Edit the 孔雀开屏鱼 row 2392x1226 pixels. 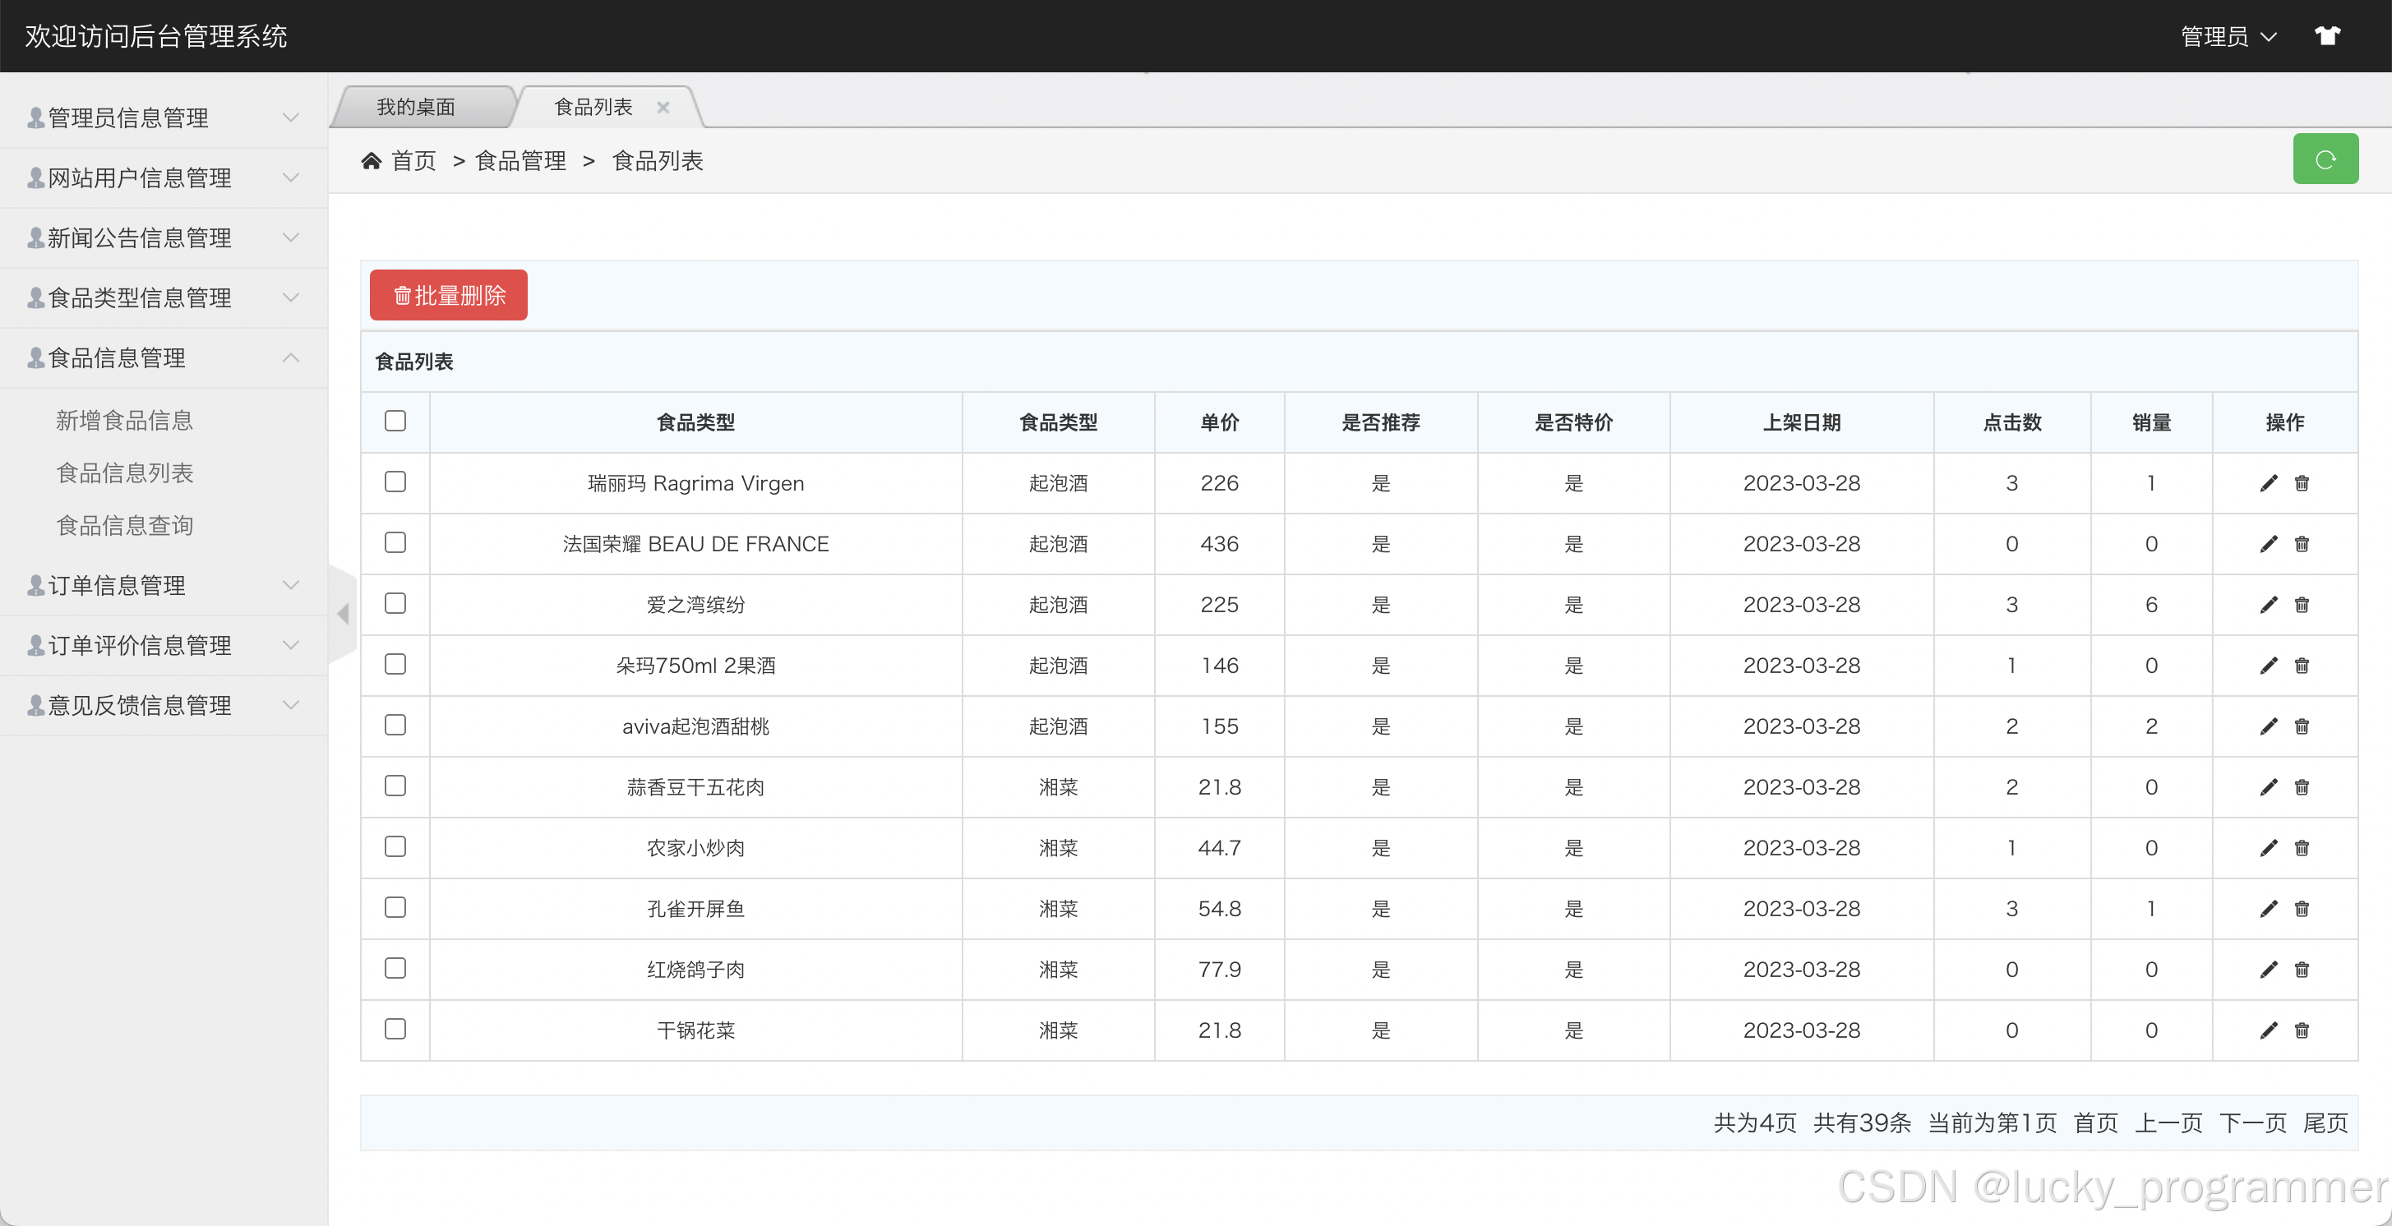(x=2268, y=909)
